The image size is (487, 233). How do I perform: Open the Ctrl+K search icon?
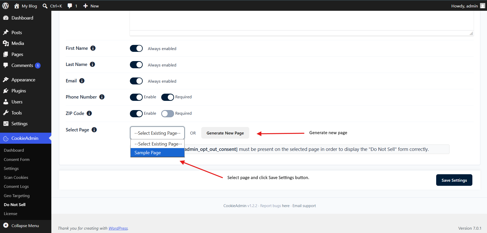point(45,6)
